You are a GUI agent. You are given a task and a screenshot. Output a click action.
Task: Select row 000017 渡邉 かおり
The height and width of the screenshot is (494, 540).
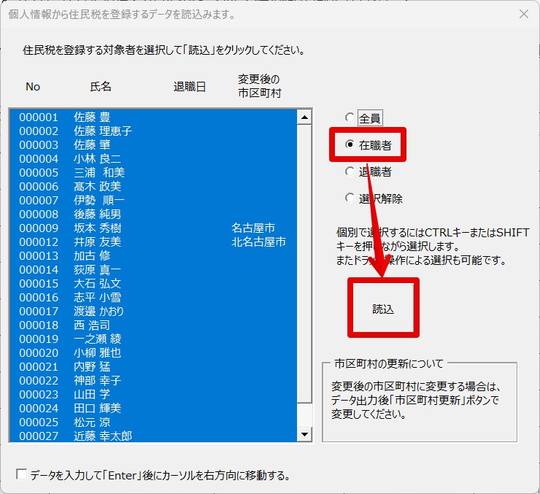coord(153,311)
